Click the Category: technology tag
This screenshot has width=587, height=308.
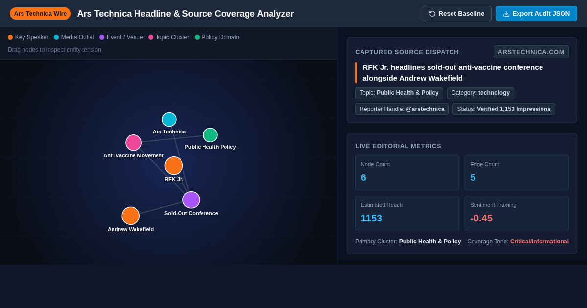click(480, 93)
